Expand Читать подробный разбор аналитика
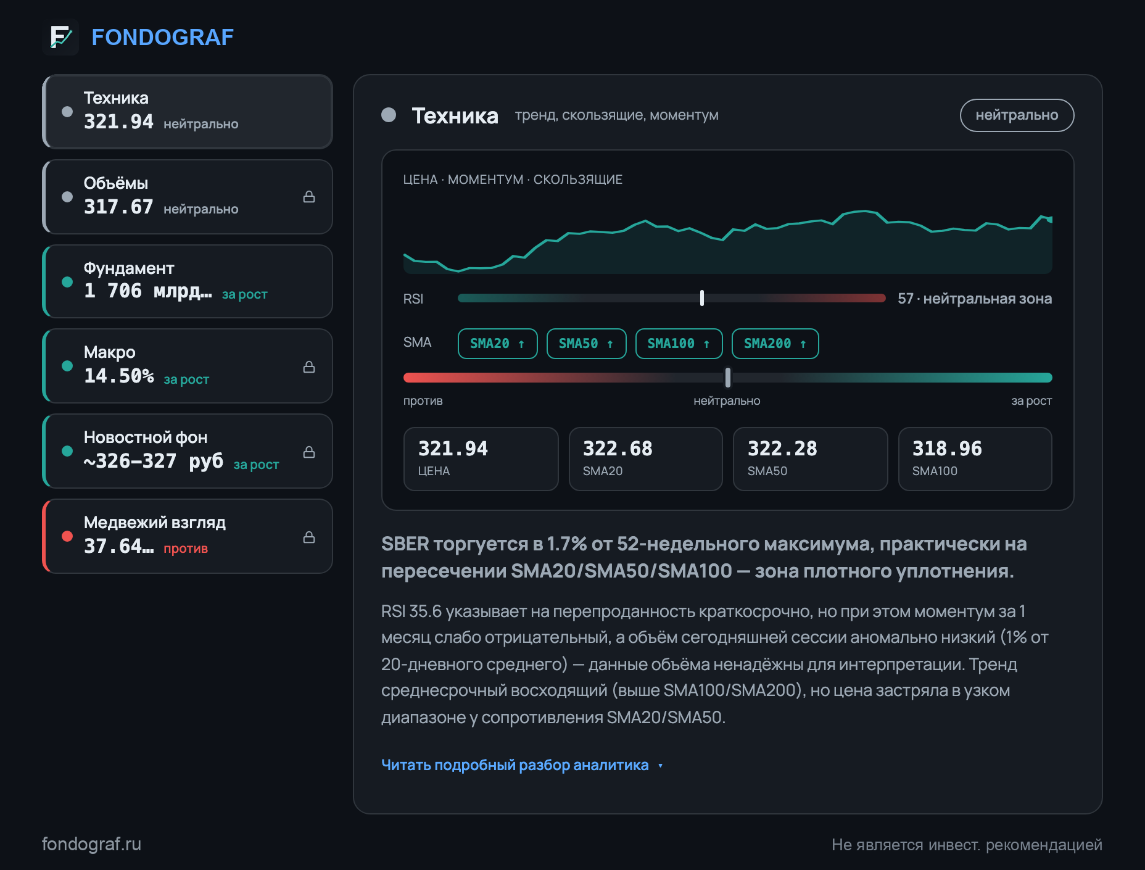Viewport: 1145px width, 870px height. coord(522,765)
